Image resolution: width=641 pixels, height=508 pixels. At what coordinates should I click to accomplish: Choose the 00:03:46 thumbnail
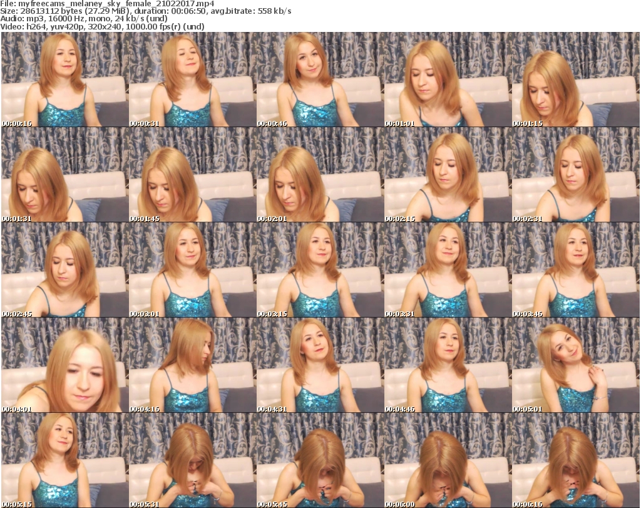575,270
